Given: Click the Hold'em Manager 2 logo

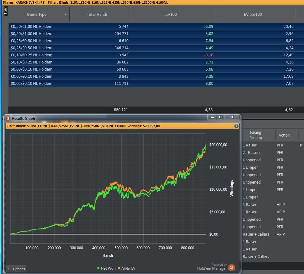Looking at the screenshot, I should (x=232, y=267).
